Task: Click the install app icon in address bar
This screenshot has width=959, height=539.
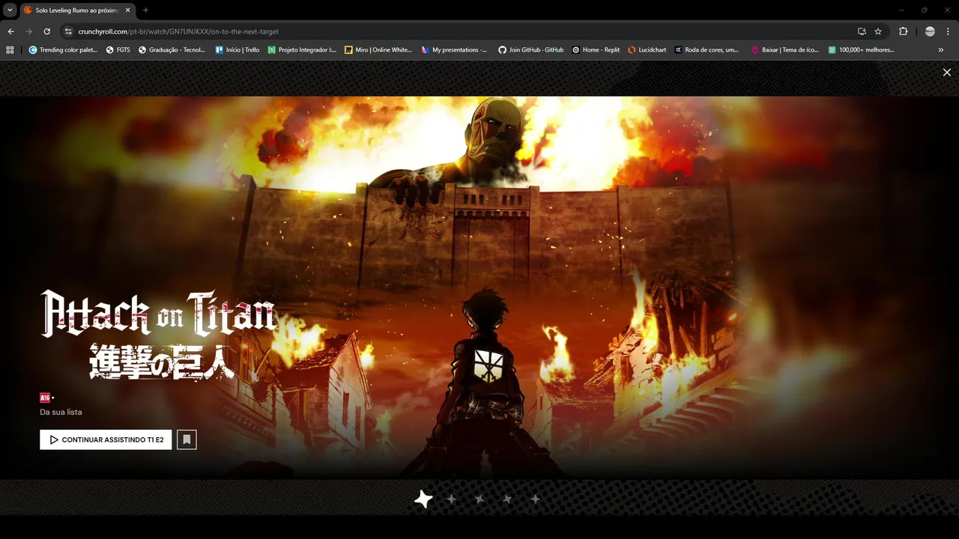Action: pos(862,31)
